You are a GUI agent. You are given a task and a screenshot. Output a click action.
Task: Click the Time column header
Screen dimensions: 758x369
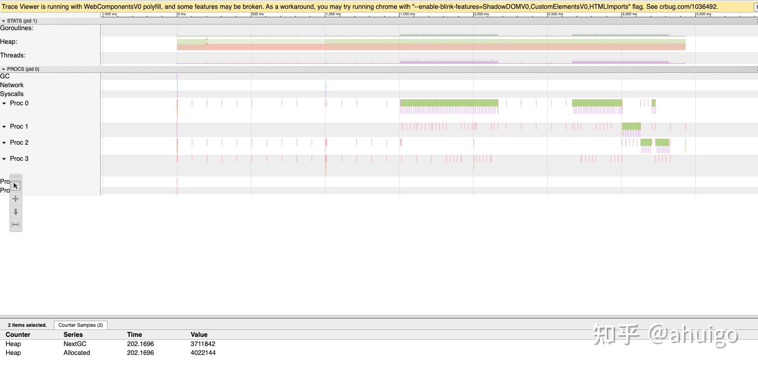pyautogui.click(x=134, y=334)
